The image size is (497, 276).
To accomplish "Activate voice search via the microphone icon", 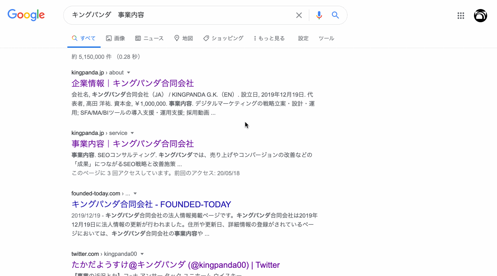I will click(x=319, y=15).
